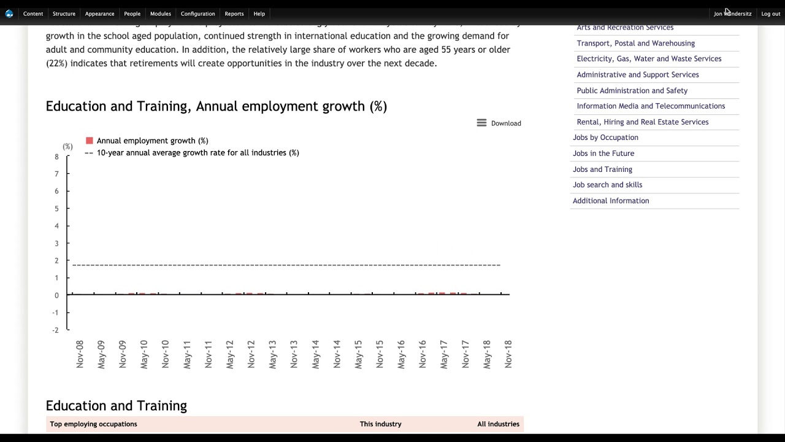Screen dimensions: 785x442
Task: Click the Nov-08 x-axis label
Action: [x=80, y=354]
